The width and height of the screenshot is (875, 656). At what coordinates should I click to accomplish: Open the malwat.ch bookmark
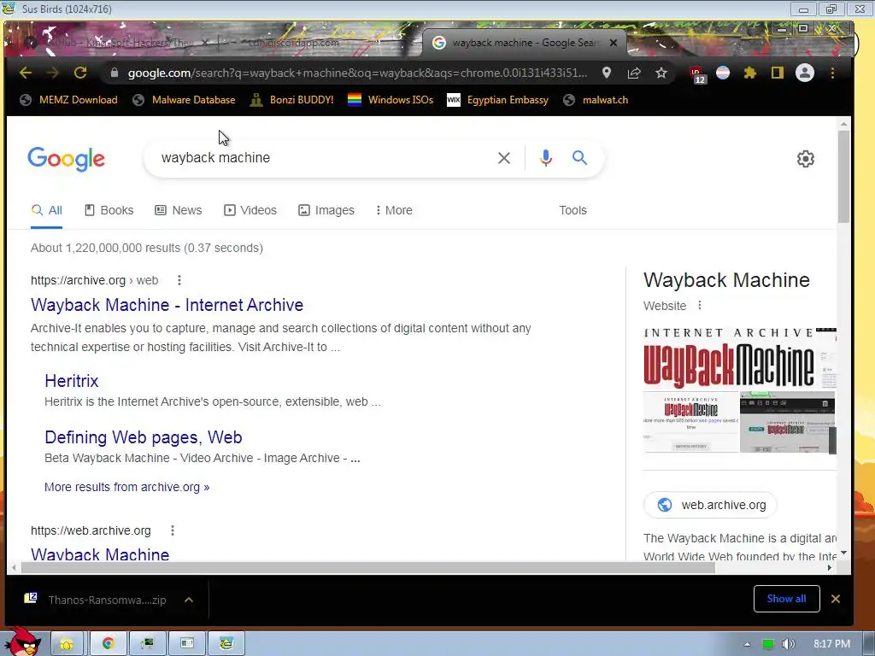pyautogui.click(x=596, y=100)
